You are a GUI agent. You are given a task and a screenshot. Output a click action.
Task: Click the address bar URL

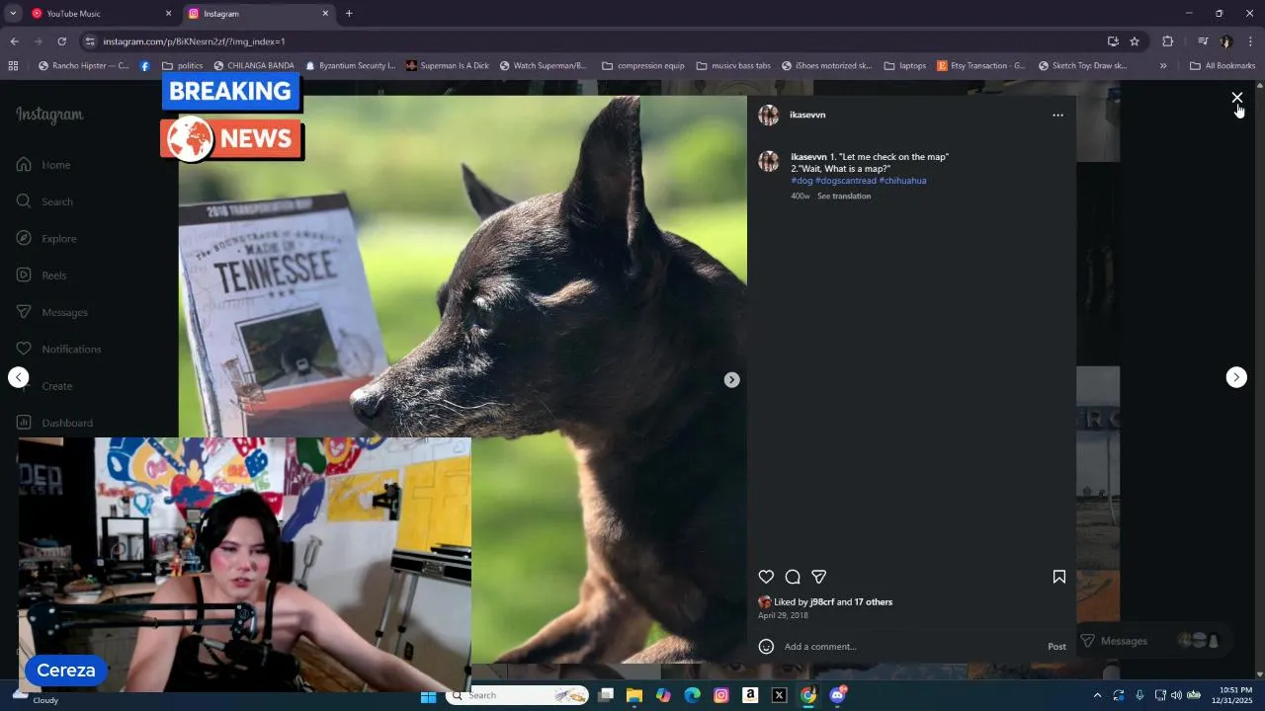click(194, 41)
